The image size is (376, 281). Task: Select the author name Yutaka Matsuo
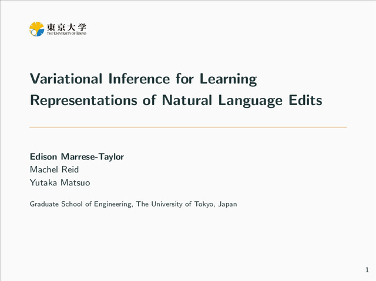[60, 182]
